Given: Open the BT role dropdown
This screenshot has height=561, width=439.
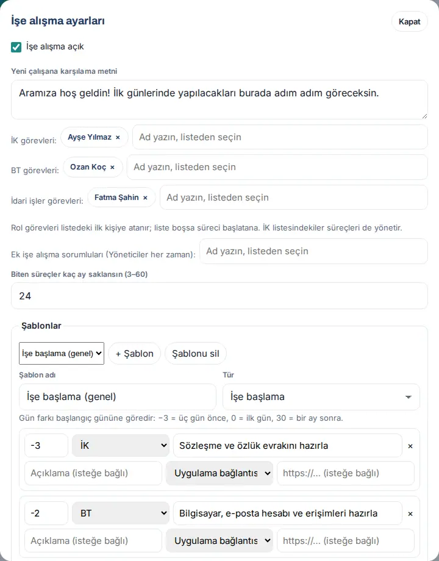Looking at the screenshot, I should point(121,513).
